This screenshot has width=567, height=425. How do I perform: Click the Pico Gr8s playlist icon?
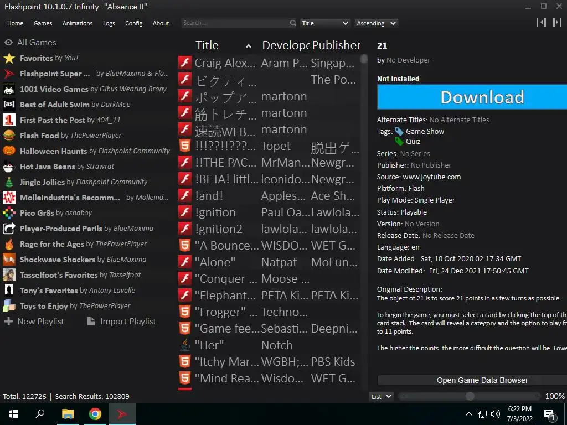[x=9, y=213]
